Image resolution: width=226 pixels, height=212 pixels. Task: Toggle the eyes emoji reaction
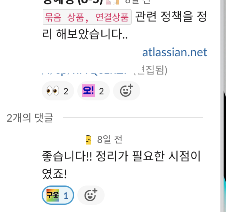(x=58, y=91)
